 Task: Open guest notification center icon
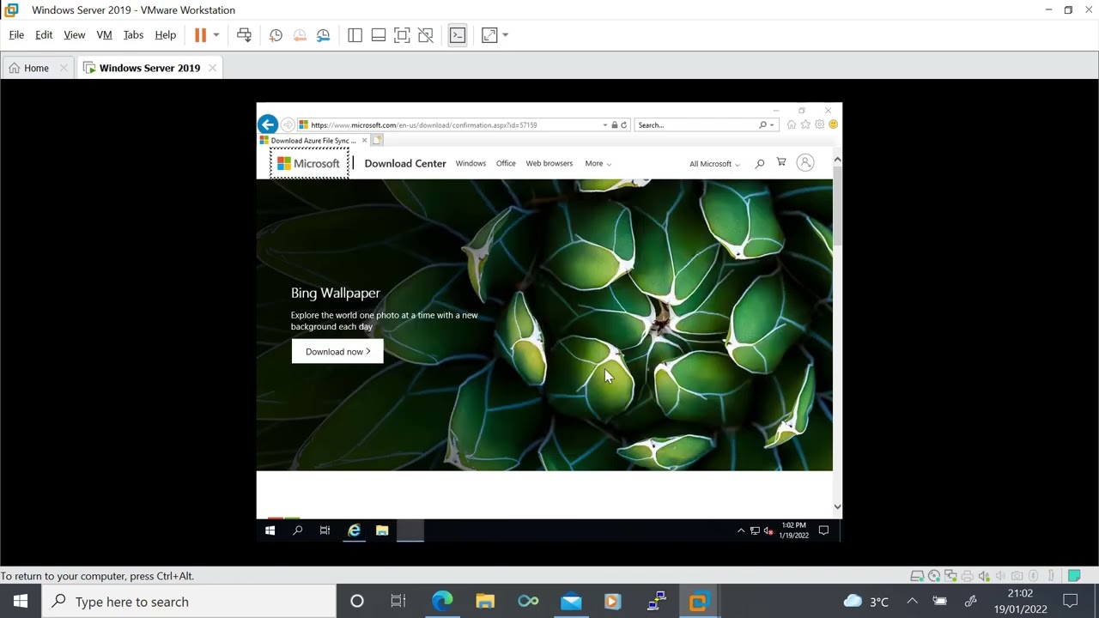pyautogui.click(x=823, y=531)
